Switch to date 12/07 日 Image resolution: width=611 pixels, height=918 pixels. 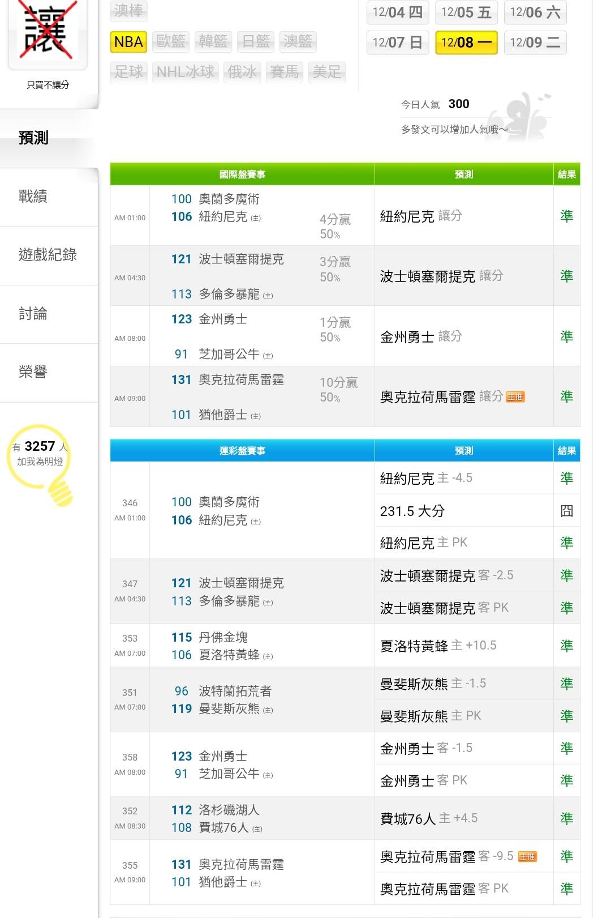[x=398, y=42]
